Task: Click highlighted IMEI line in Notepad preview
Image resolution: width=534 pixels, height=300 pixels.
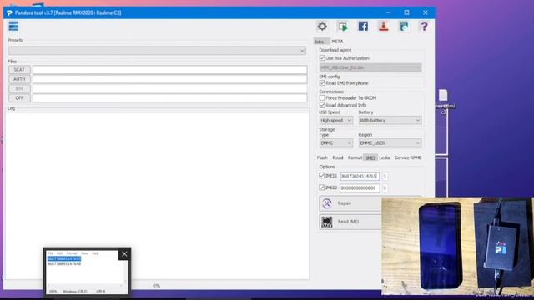Action: pyautogui.click(x=64, y=259)
